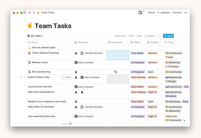Image resolution: width=201 pixels, height=138 pixels.
Task: Click the user avatars in the top bar
Action: coord(141,13)
